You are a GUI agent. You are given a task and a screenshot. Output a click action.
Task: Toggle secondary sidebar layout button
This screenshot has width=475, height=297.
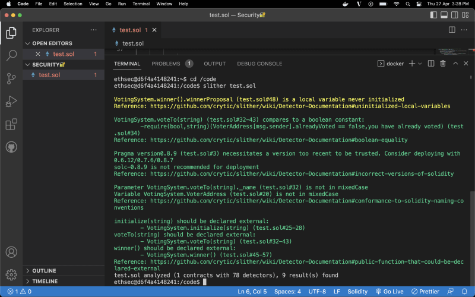[455, 15]
